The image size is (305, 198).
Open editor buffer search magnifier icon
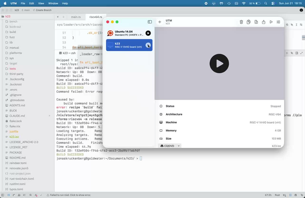[287, 25]
